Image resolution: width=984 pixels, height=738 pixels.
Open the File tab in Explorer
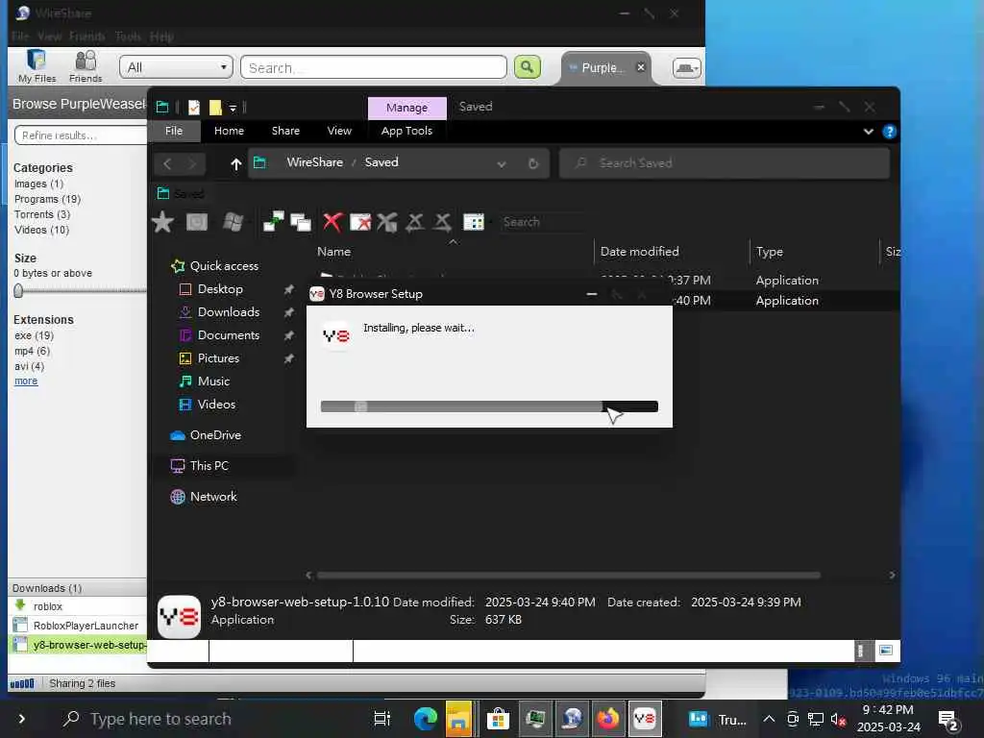[174, 131]
